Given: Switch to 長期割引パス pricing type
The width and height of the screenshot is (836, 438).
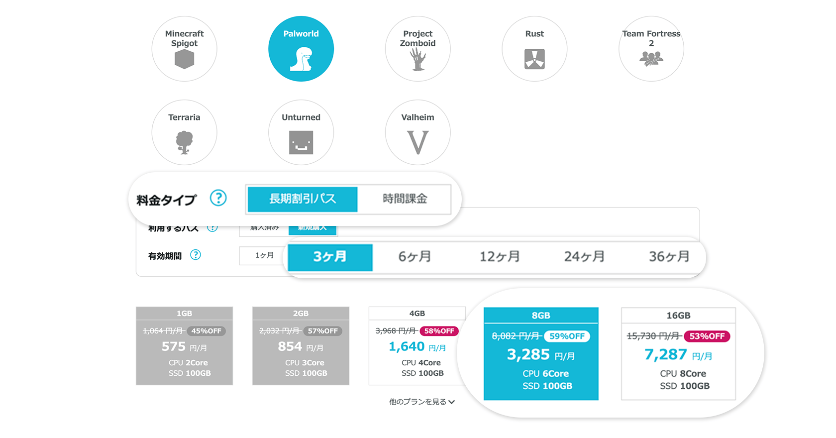Looking at the screenshot, I should click(x=302, y=199).
